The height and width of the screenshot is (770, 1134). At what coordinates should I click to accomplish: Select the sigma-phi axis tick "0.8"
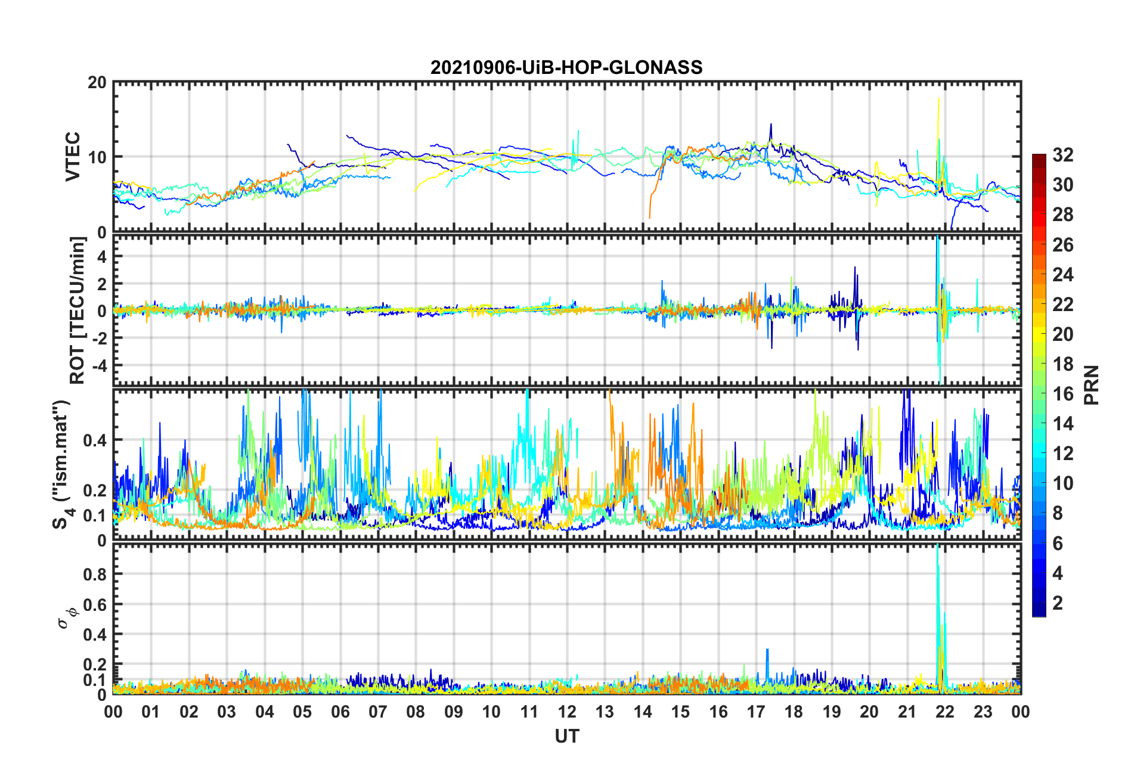(x=95, y=575)
